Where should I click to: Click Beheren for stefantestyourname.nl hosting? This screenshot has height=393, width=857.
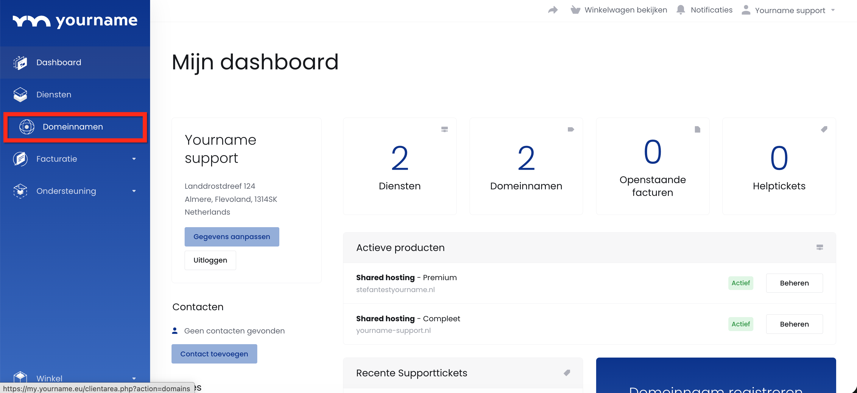(794, 283)
